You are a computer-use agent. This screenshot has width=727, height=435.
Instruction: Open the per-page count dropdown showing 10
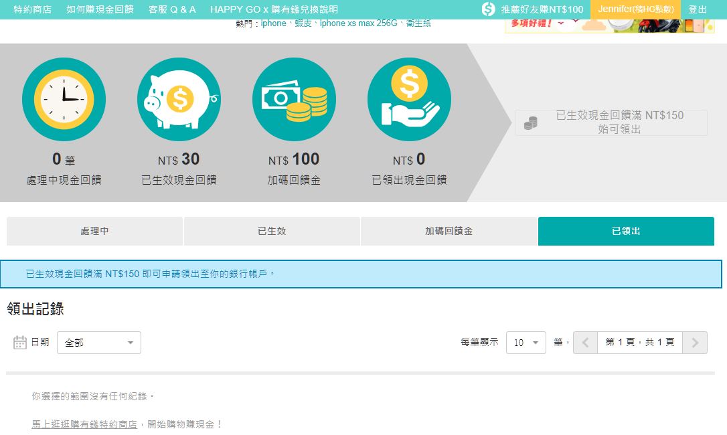(526, 343)
